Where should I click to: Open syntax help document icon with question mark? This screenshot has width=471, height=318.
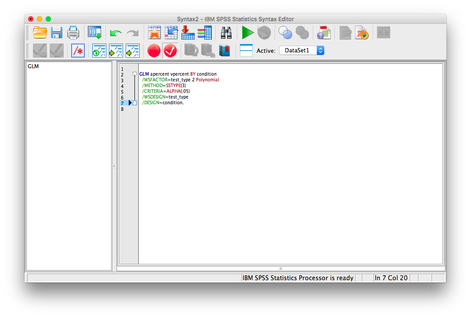click(x=324, y=33)
